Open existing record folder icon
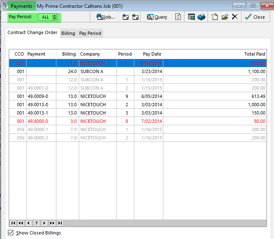 [225, 17]
